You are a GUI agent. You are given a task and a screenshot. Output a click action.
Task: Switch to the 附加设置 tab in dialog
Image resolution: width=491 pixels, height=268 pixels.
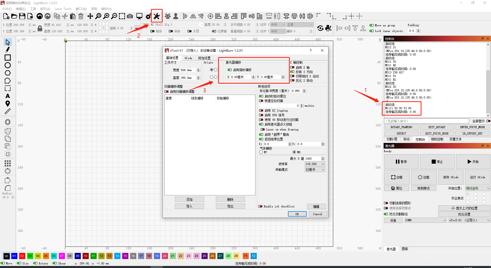204,58
